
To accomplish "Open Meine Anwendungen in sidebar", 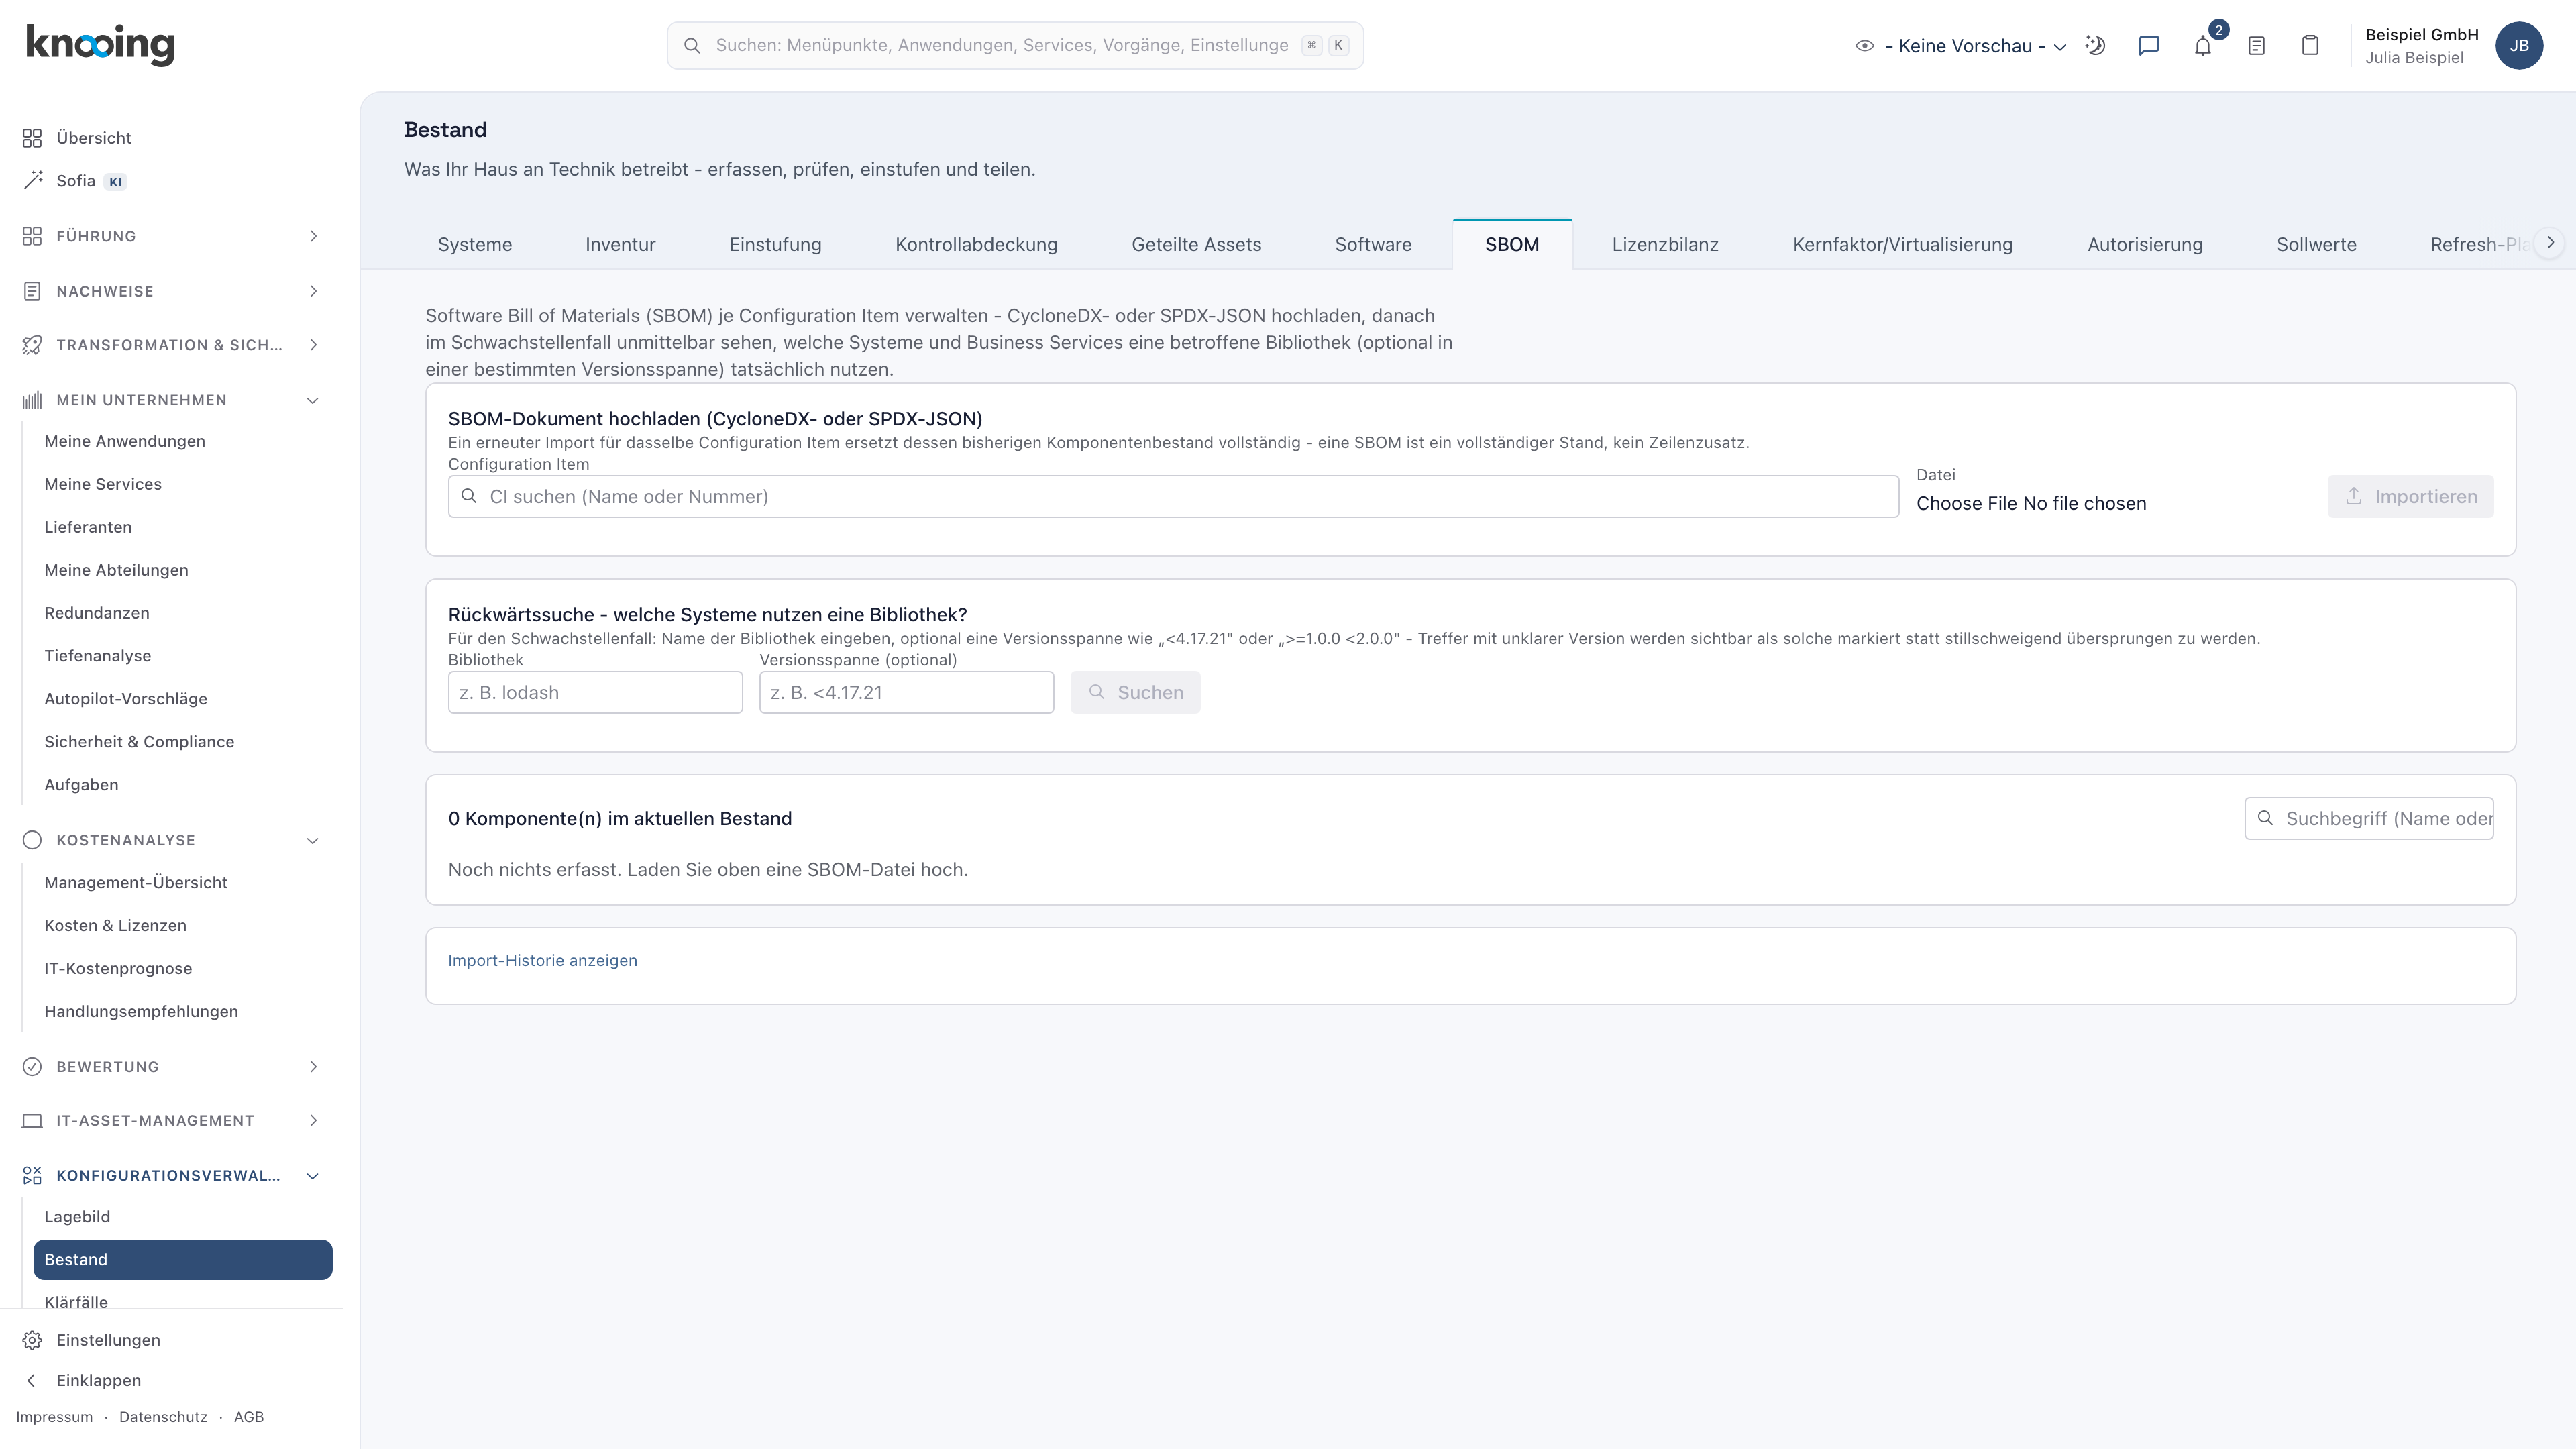I will (x=125, y=441).
